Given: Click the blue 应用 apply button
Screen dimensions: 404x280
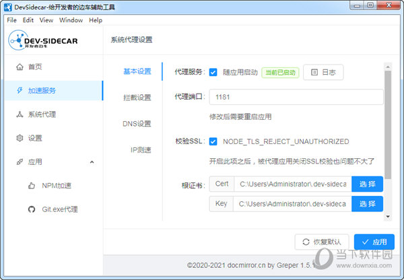Looking at the screenshot, I should click(374, 242).
